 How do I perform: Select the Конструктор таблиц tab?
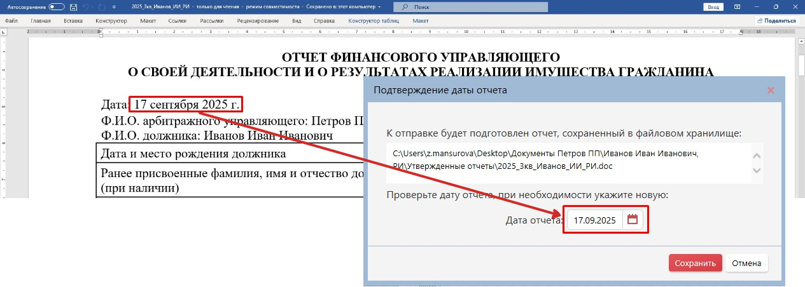(374, 20)
